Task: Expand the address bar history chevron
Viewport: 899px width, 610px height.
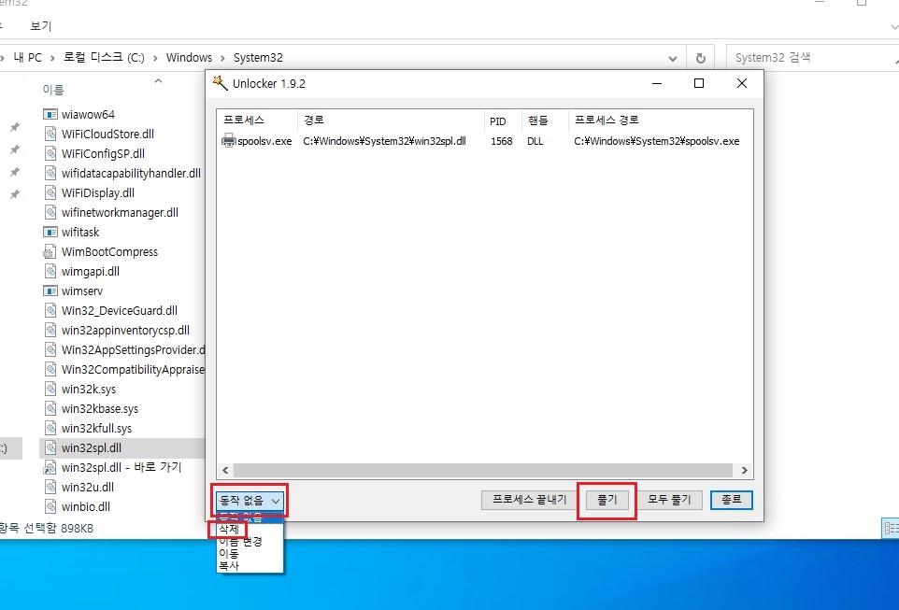Action: (672, 58)
